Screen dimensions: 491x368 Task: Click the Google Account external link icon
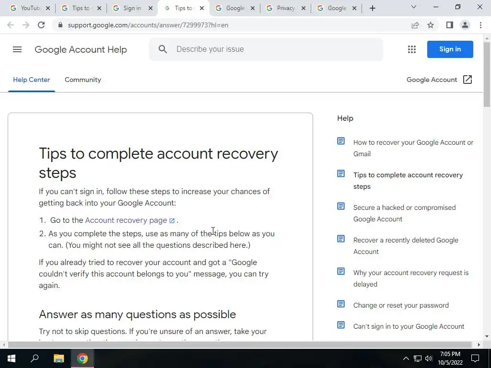[467, 80]
